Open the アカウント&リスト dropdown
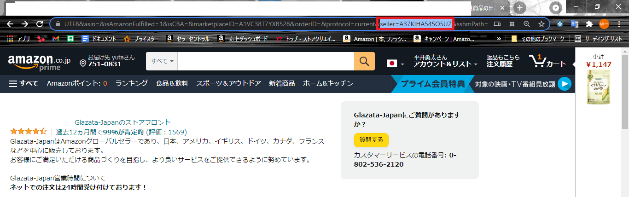Image resolution: width=629 pixels, height=197 pixels. click(x=445, y=61)
